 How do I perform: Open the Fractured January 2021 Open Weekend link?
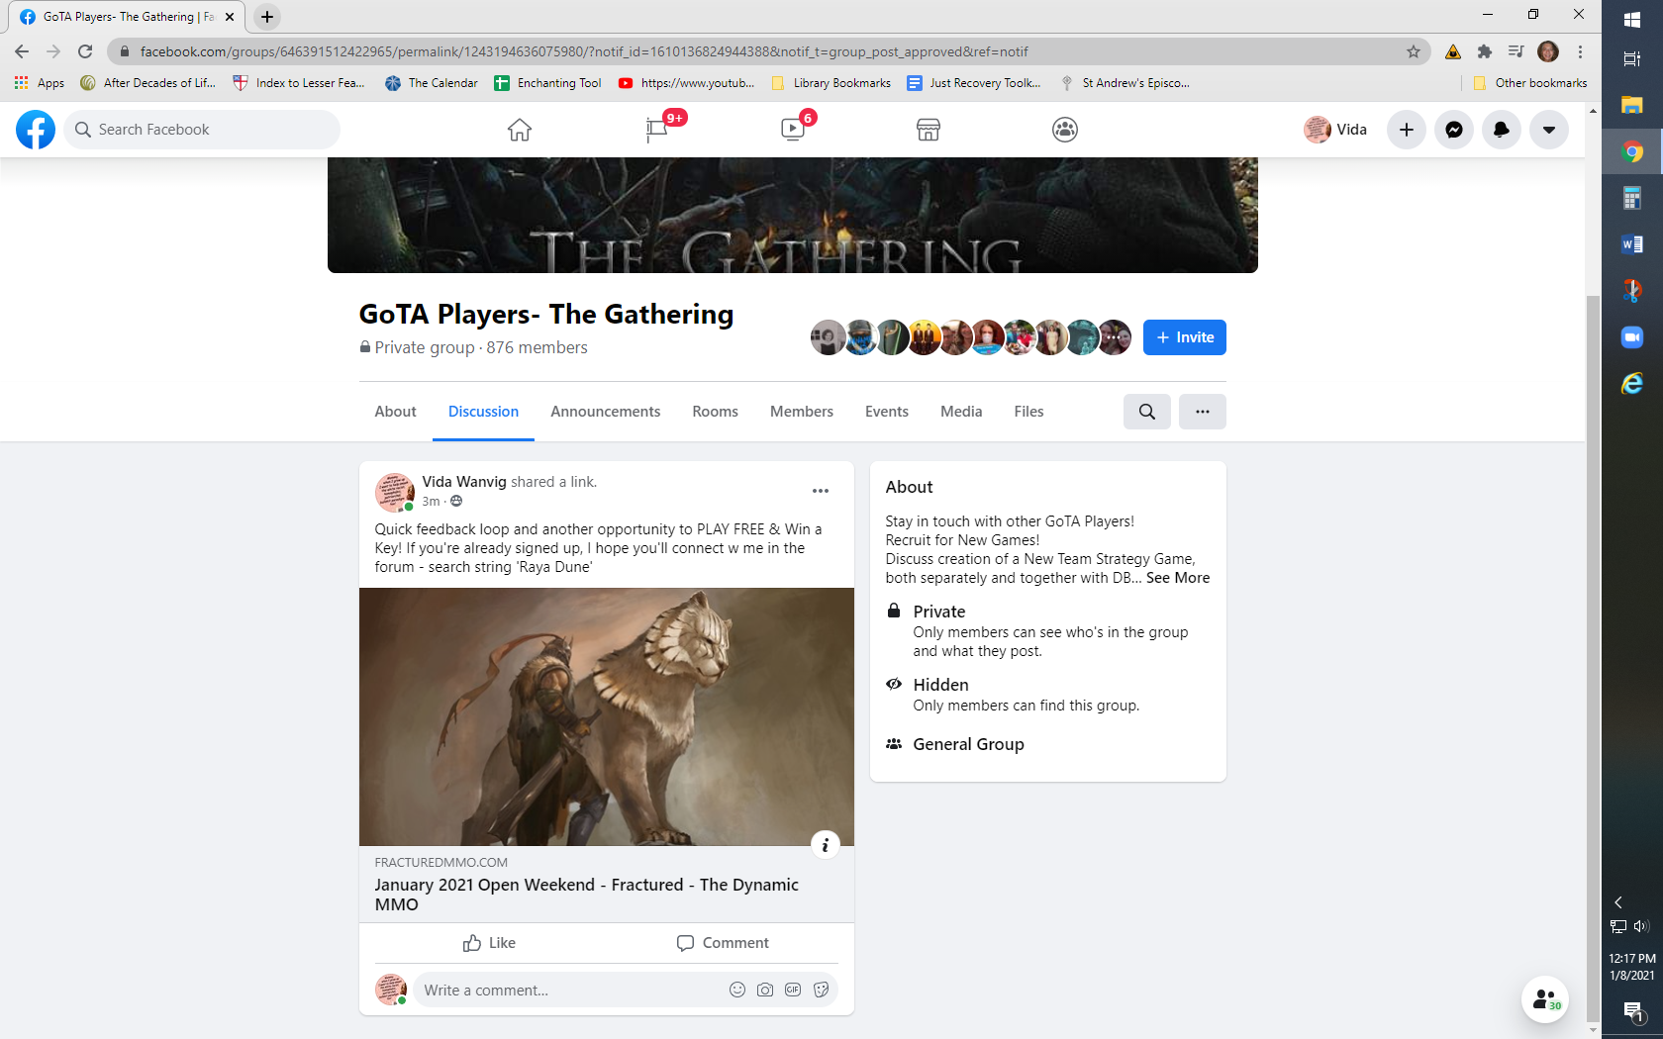pyautogui.click(x=587, y=895)
